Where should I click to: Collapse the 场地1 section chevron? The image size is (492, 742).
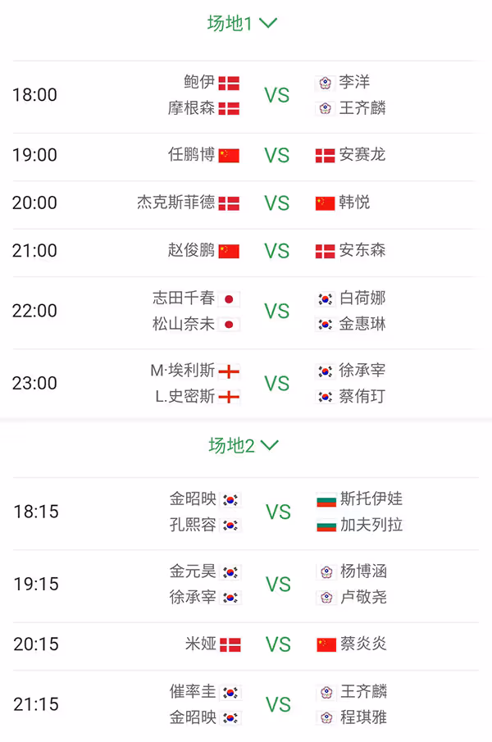tap(268, 23)
